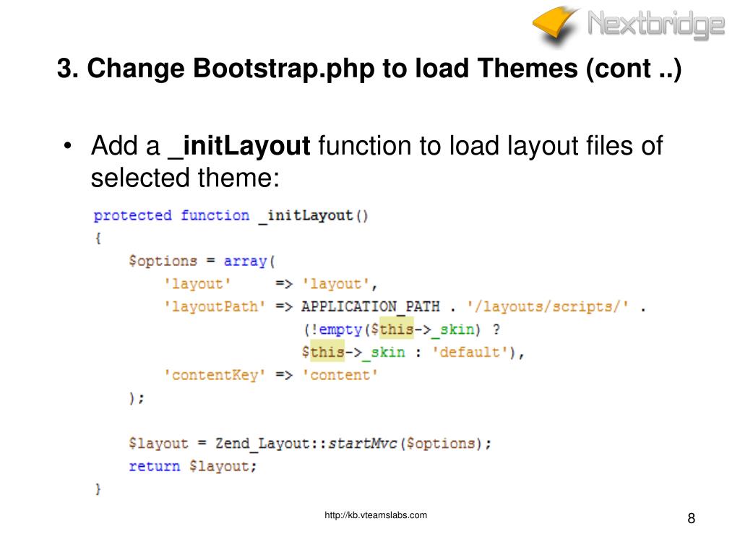Click the slide page number 8
Viewport: 740px width, 555px height.
(x=692, y=518)
